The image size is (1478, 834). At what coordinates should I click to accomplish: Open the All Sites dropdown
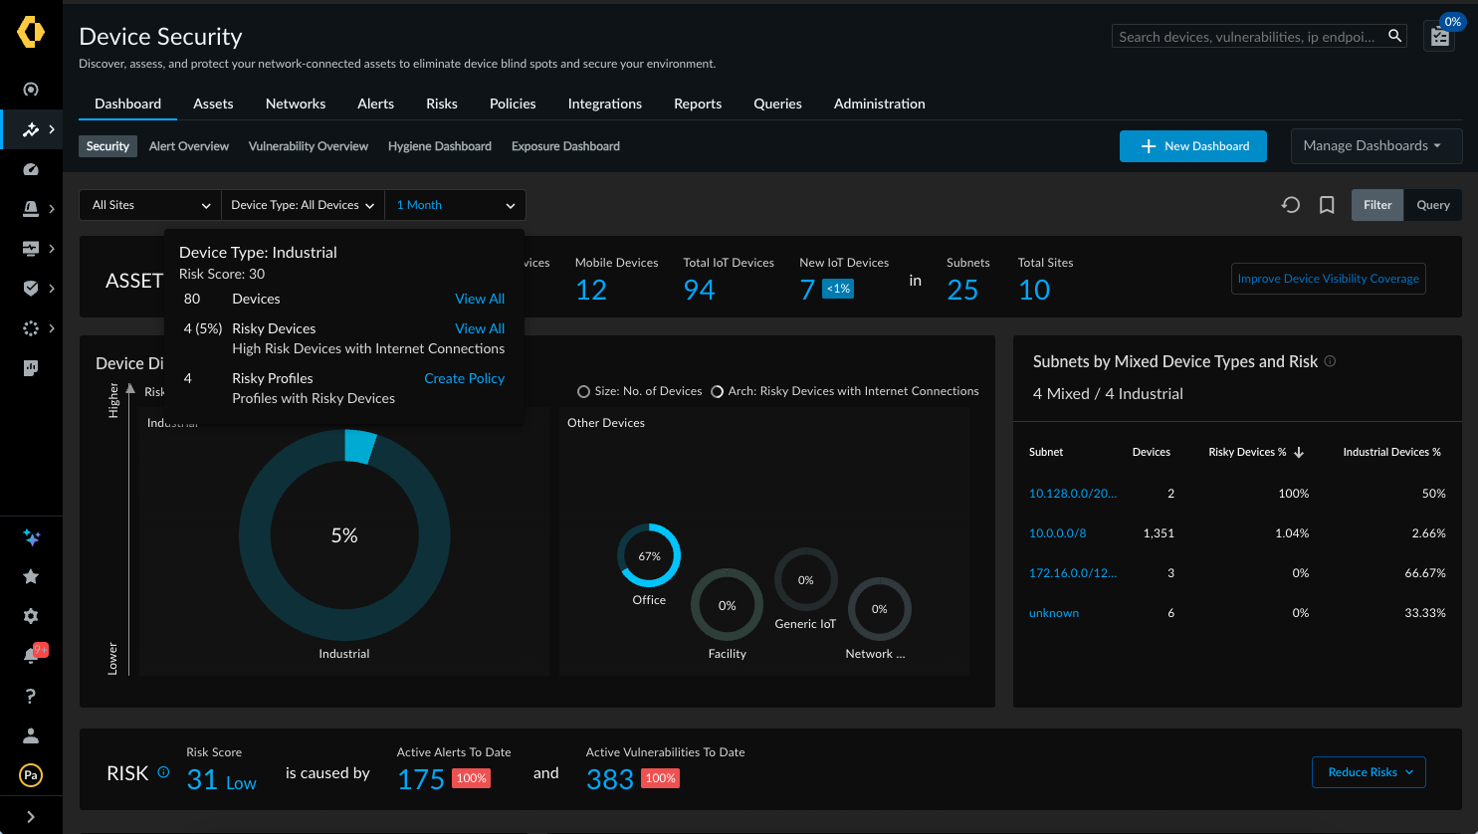[148, 205]
